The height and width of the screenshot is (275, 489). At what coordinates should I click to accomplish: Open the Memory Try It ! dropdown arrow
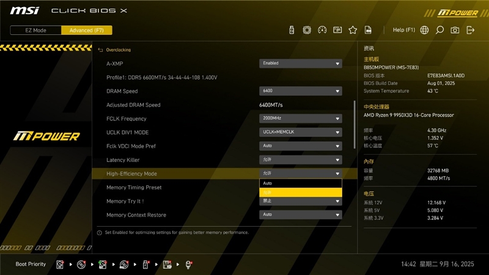pyautogui.click(x=337, y=201)
